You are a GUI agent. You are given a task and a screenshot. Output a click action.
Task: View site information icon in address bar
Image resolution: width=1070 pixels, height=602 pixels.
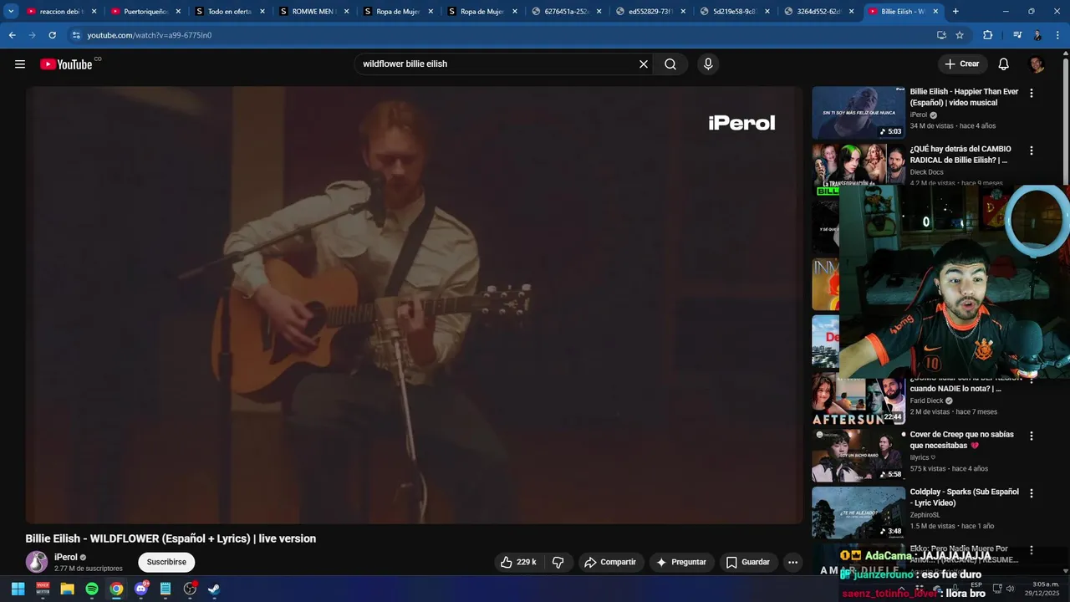pos(76,35)
